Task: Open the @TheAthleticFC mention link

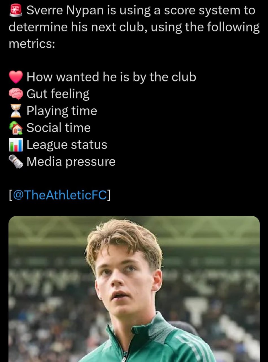Action: (x=60, y=195)
